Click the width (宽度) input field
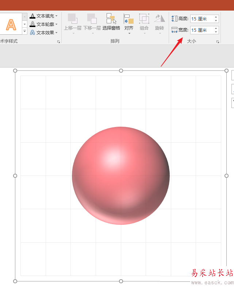Viewport: 234px width, 288px height. [202, 30]
